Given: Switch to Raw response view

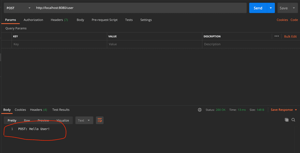Looking at the screenshot, I should click(27, 120).
